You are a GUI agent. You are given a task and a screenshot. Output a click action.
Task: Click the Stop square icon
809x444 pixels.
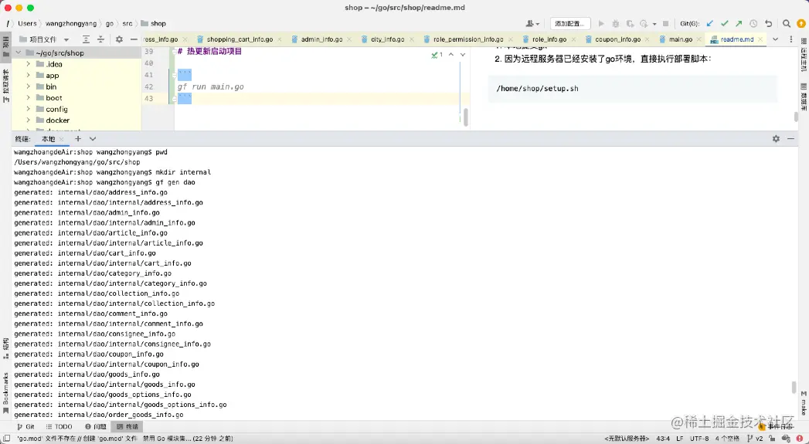tap(665, 24)
